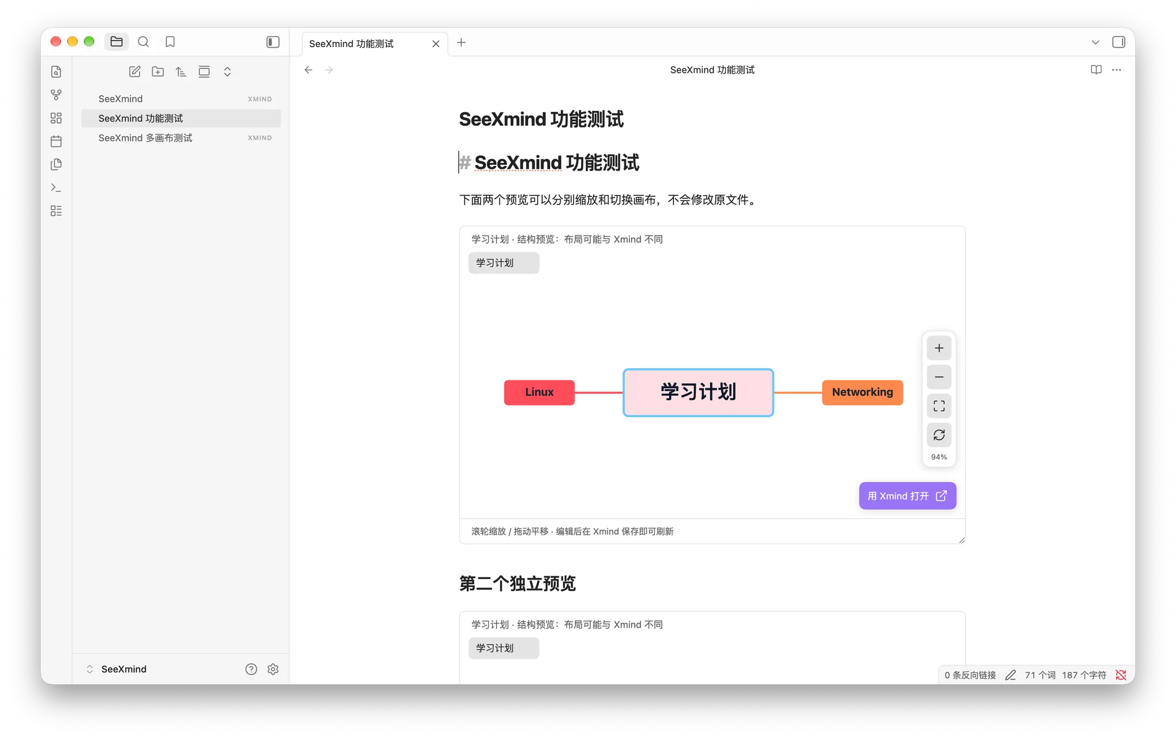This screenshot has height=738, width=1176.
Task: Zoom out the mind map preview
Action: pyautogui.click(x=939, y=377)
